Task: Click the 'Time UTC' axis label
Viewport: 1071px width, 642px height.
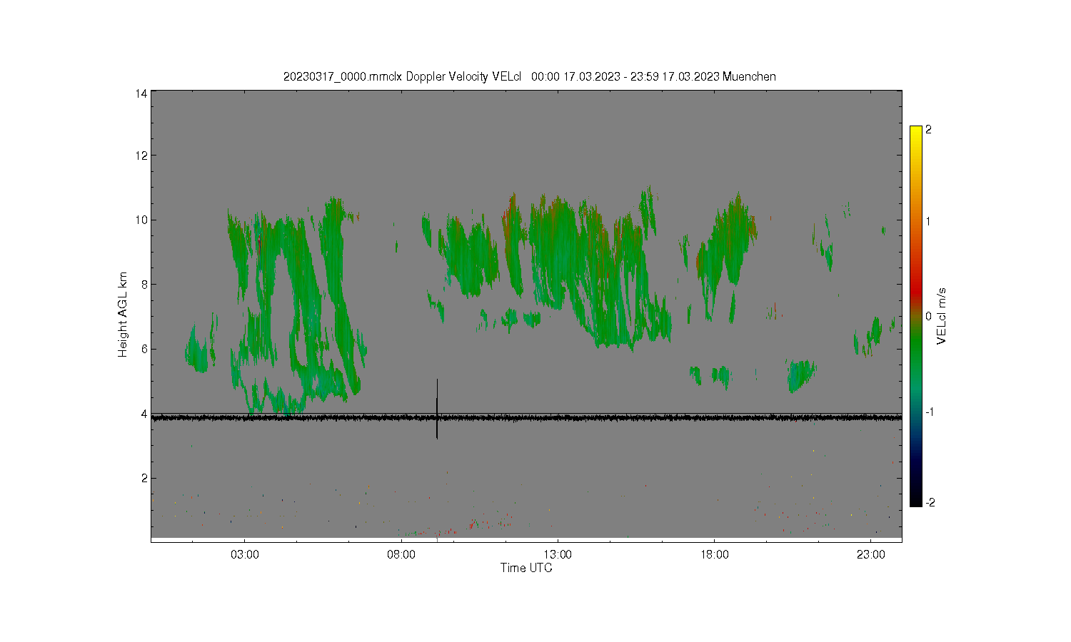Action: click(526, 568)
